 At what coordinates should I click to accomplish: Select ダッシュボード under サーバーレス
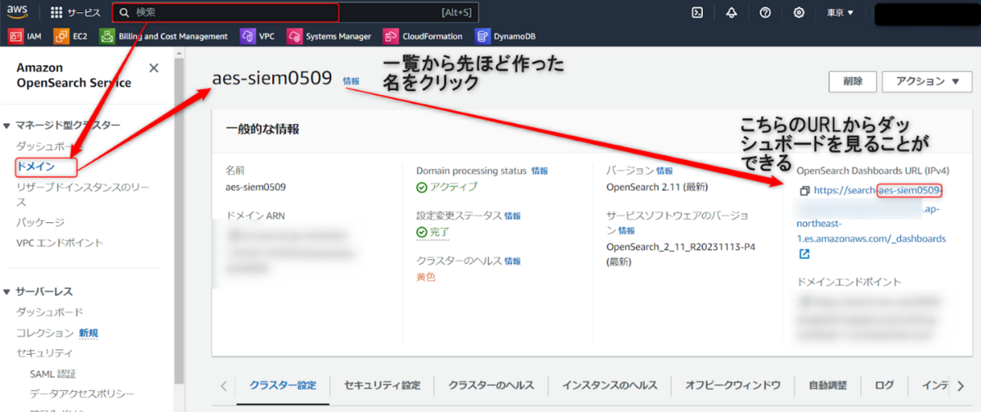pyautogui.click(x=50, y=312)
